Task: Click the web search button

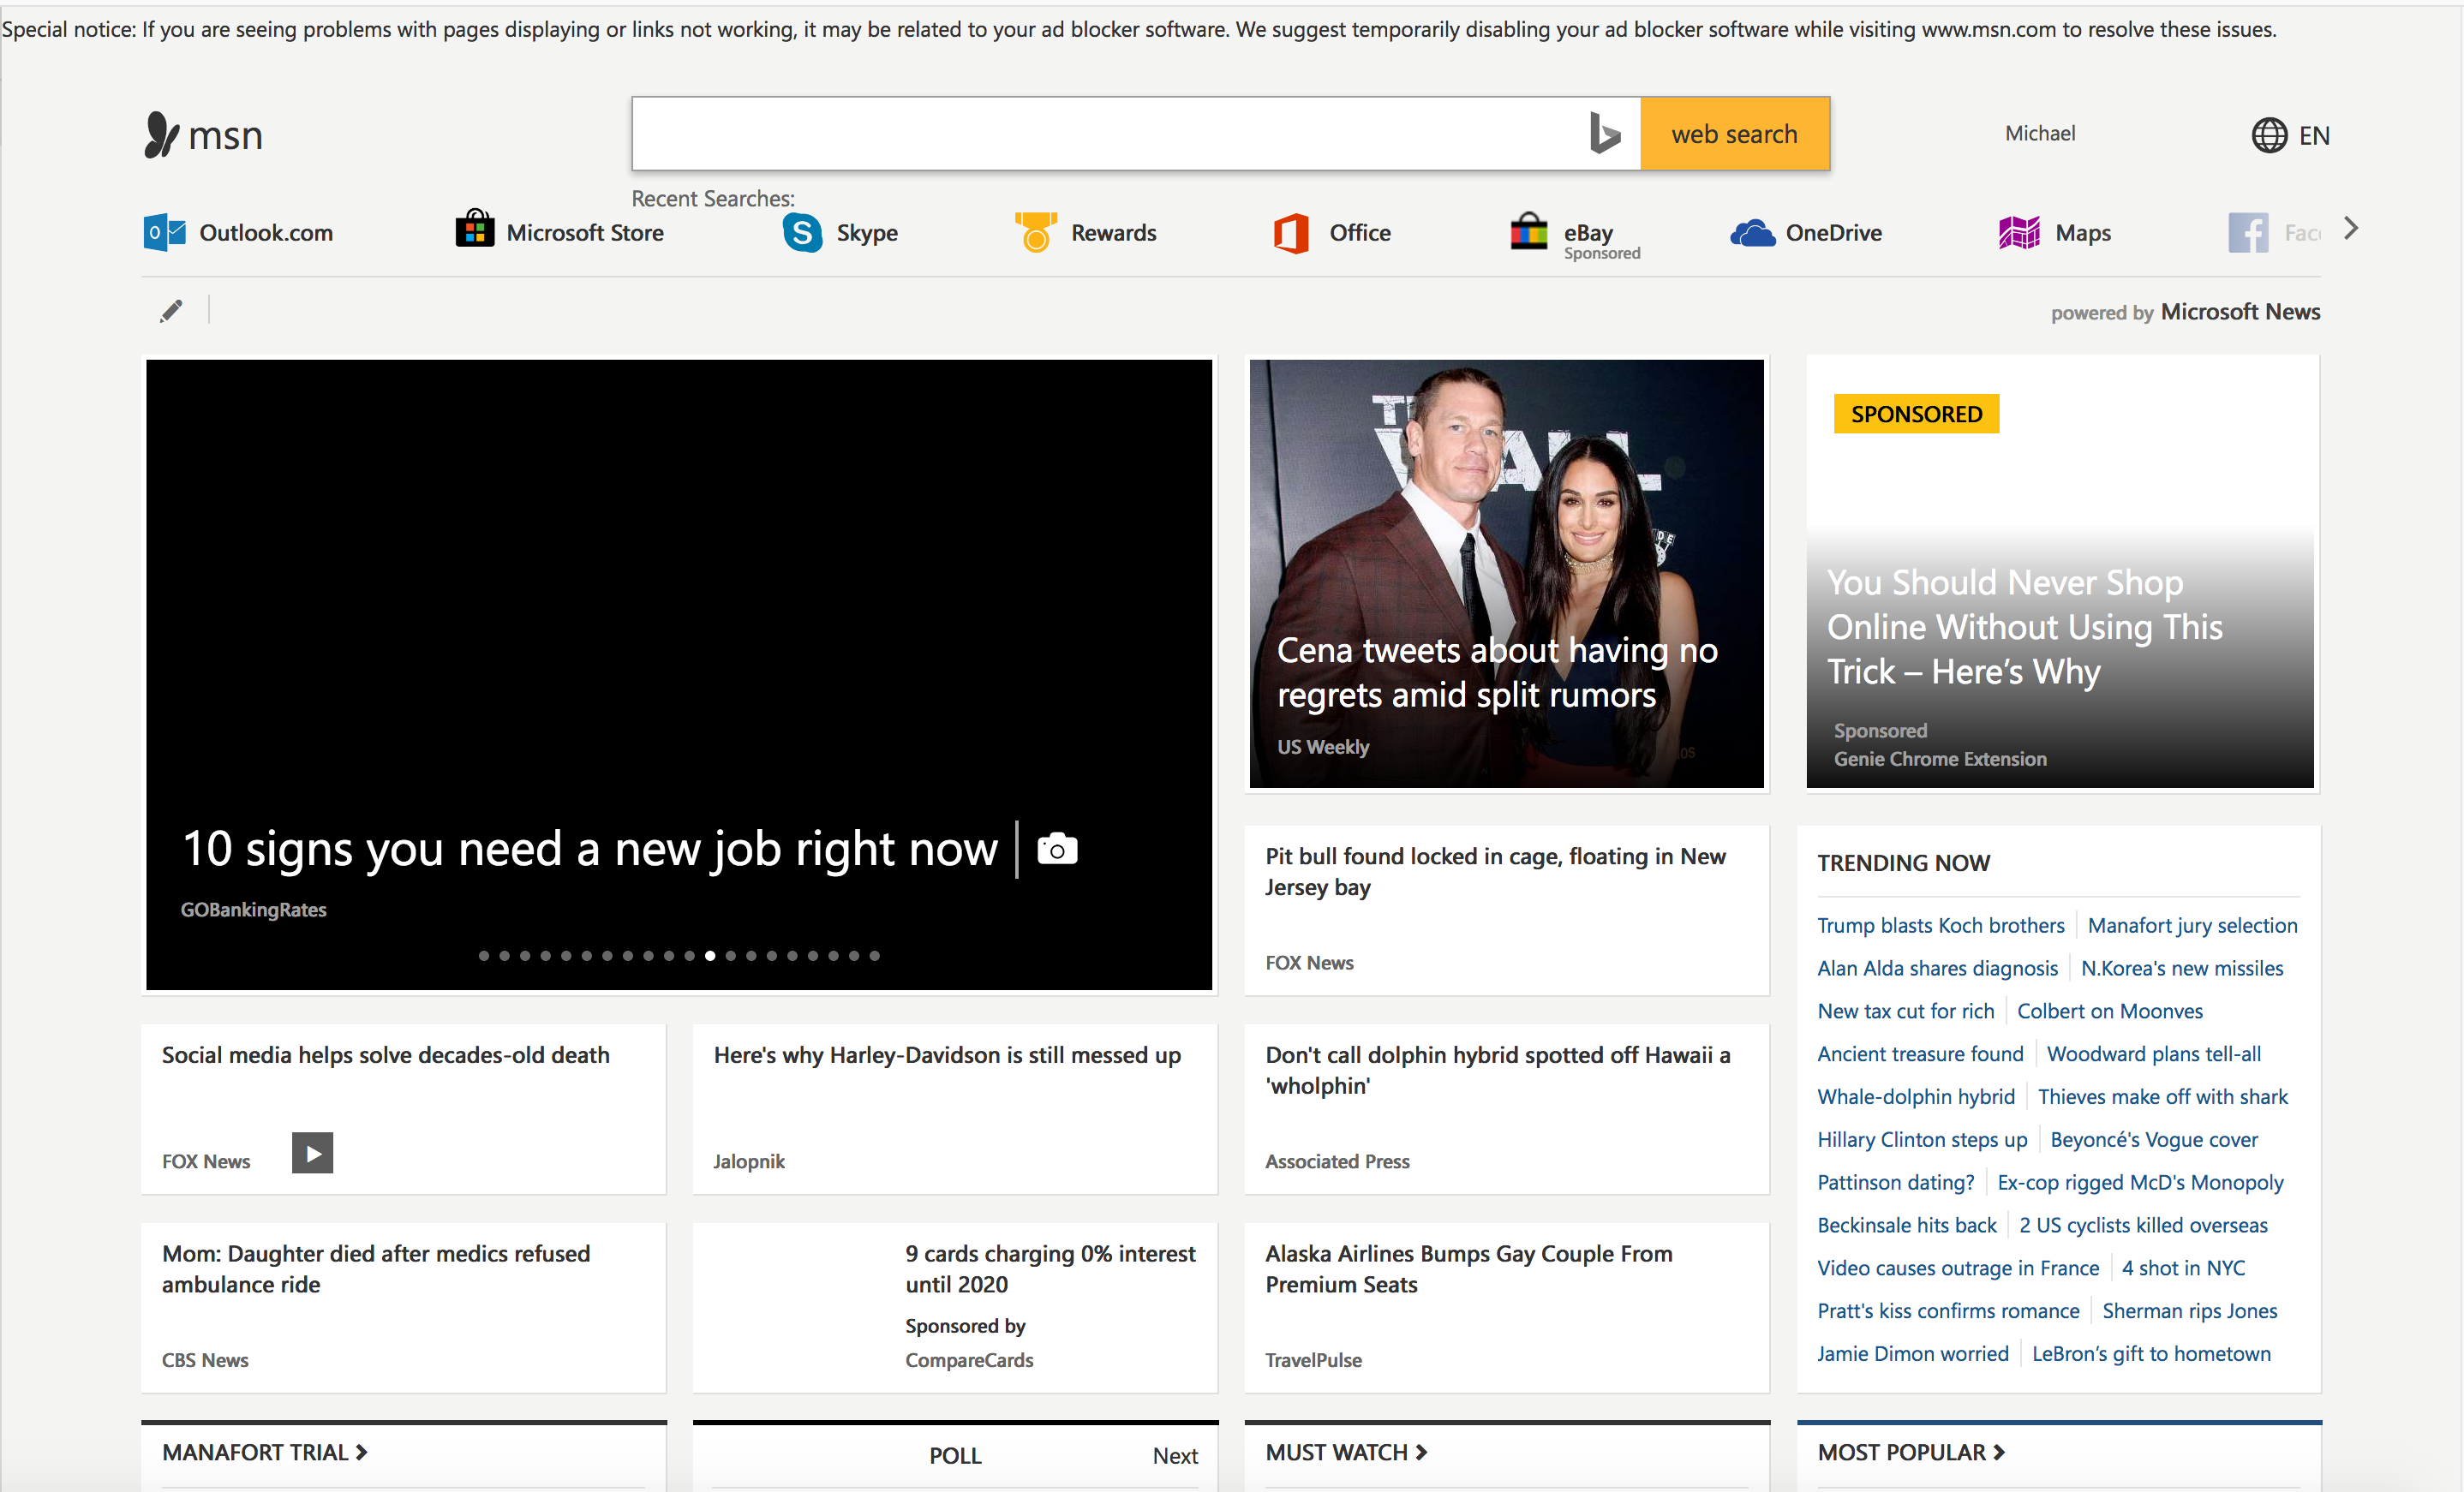Action: coord(1735,134)
